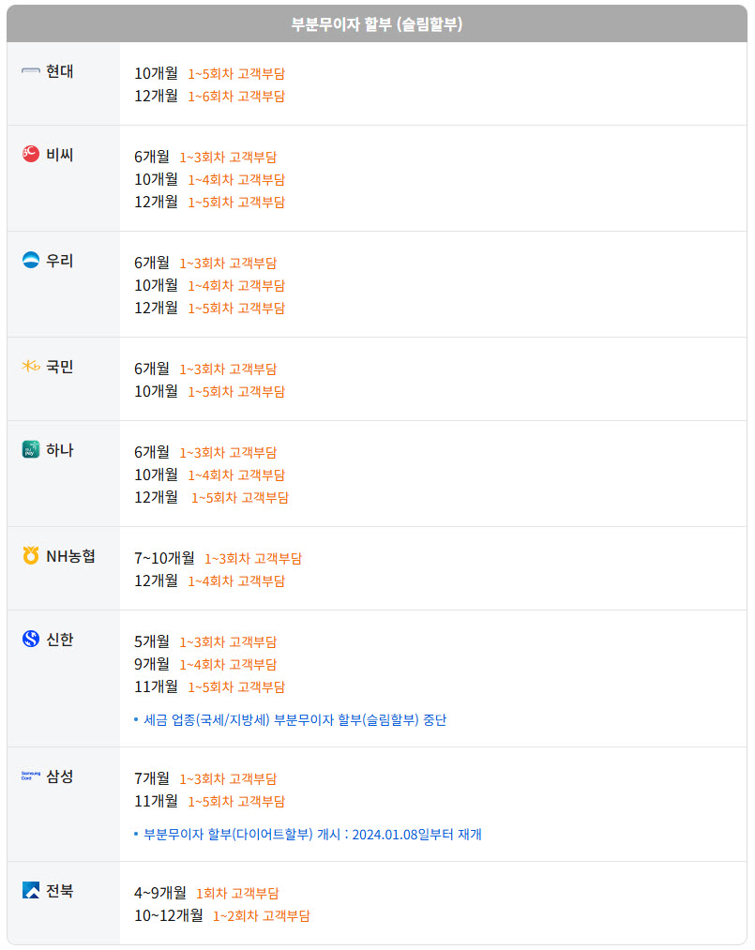The width and height of the screenshot is (755, 950).
Task: Click the Jeonbuk bank logo icon
Action: click(x=31, y=891)
